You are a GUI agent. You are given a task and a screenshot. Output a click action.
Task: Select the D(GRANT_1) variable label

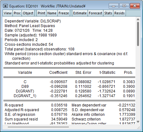point(25,96)
